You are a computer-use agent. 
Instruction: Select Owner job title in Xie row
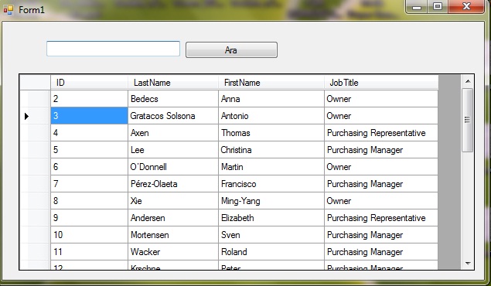point(381,200)
